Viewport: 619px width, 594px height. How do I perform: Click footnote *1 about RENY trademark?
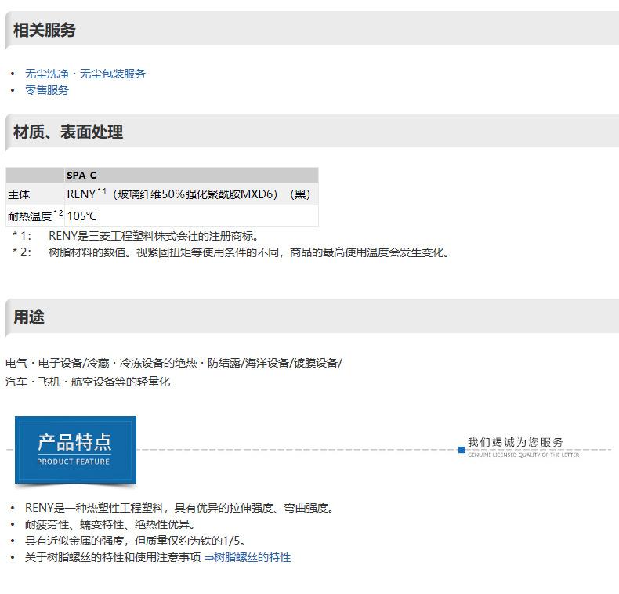point(136,236)
